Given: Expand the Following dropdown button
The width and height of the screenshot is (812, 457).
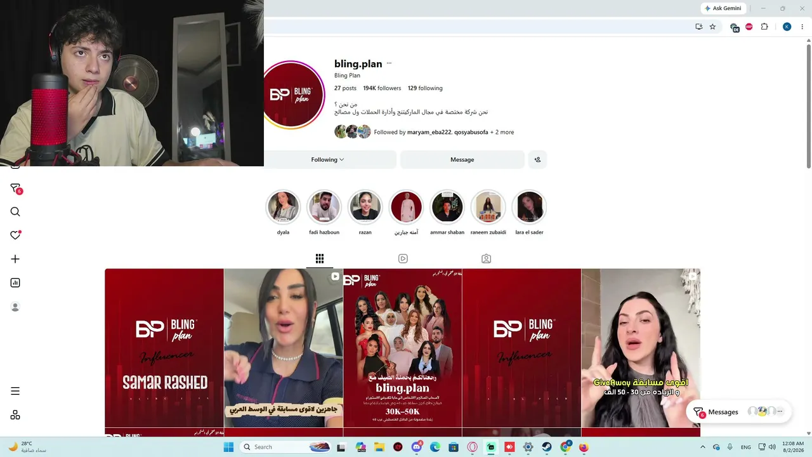Looking at the screenshot, I should tap(328, 159).
